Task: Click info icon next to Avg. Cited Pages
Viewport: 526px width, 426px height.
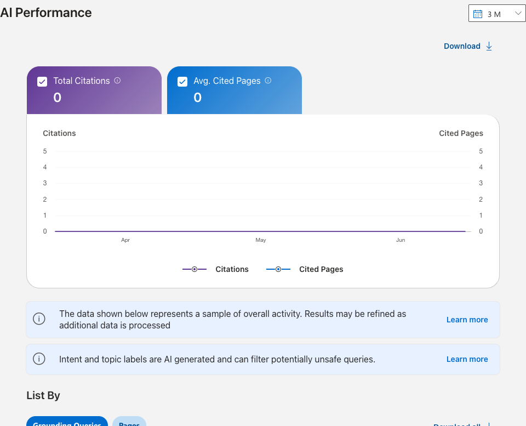Action: (x=268, y=81)
